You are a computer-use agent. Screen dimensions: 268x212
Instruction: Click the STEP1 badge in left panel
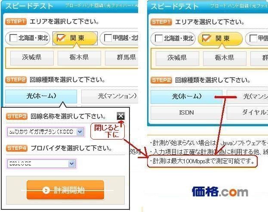[16, 22]
